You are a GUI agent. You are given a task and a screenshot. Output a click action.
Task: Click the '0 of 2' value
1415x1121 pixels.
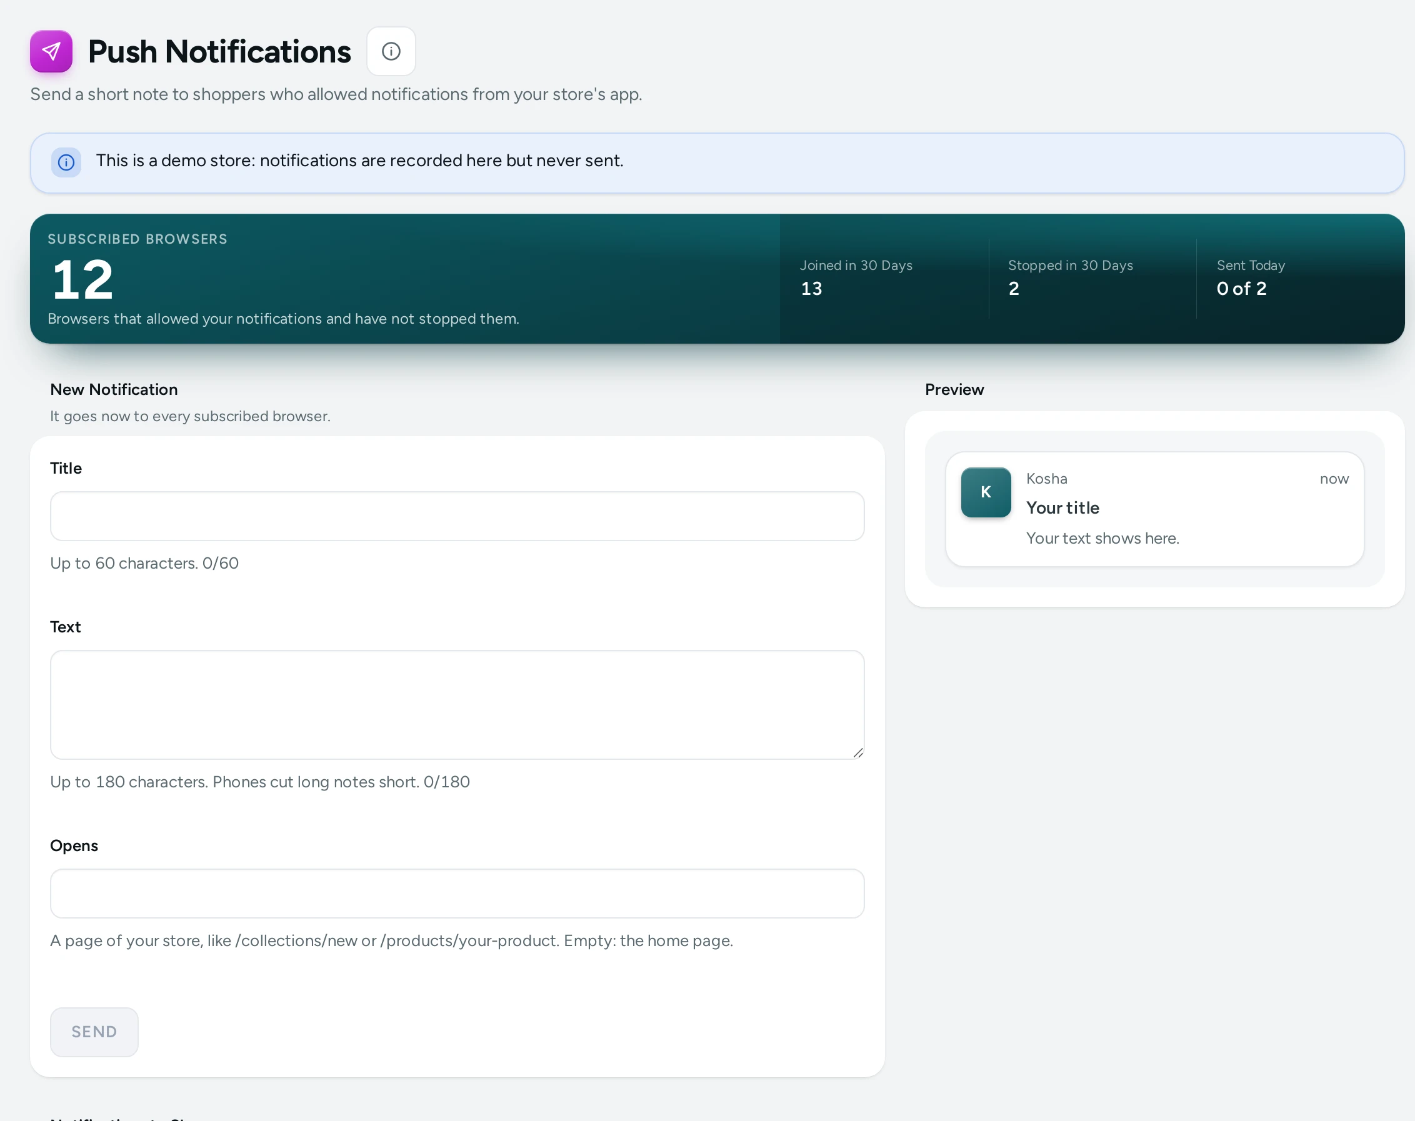(1241, 289)
